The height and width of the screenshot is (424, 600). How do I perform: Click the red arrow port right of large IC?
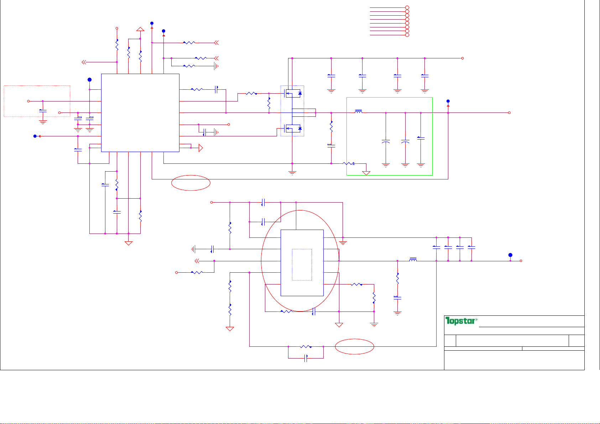tap(200, 148)
